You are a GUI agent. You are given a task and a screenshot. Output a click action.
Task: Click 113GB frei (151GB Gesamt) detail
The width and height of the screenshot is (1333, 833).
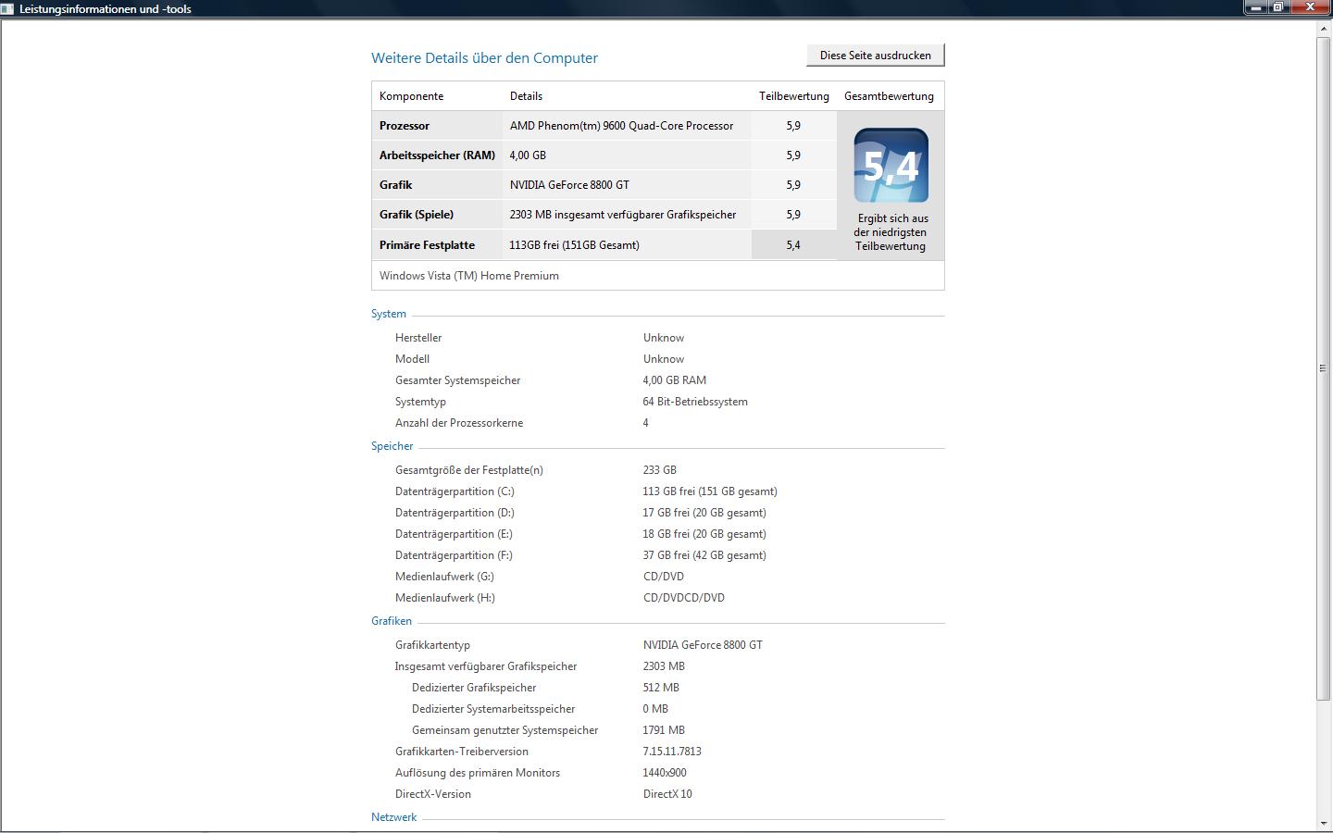(574, 245)
